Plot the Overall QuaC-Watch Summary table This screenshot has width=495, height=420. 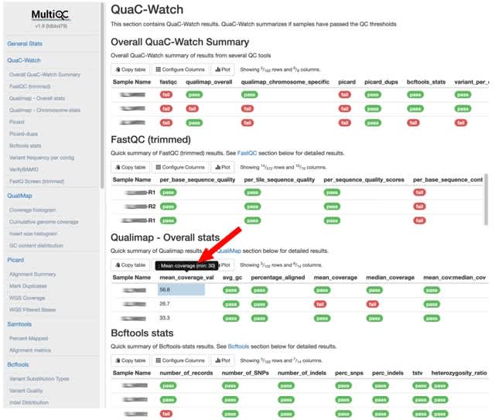(225, 69)
